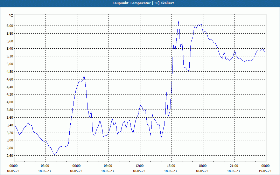Select the 6,00 y-axis label

[x=10, y=26]
